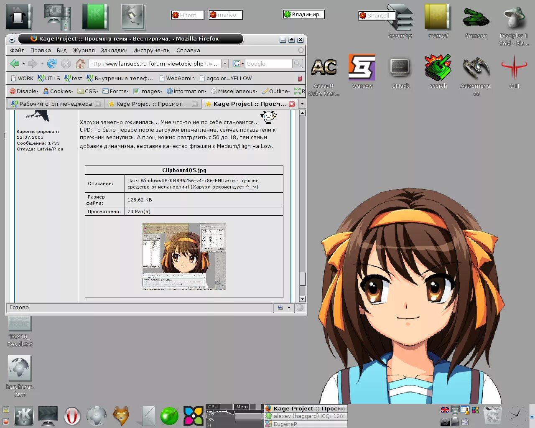Click the page scrollbar down arrow

pos(302,299)
